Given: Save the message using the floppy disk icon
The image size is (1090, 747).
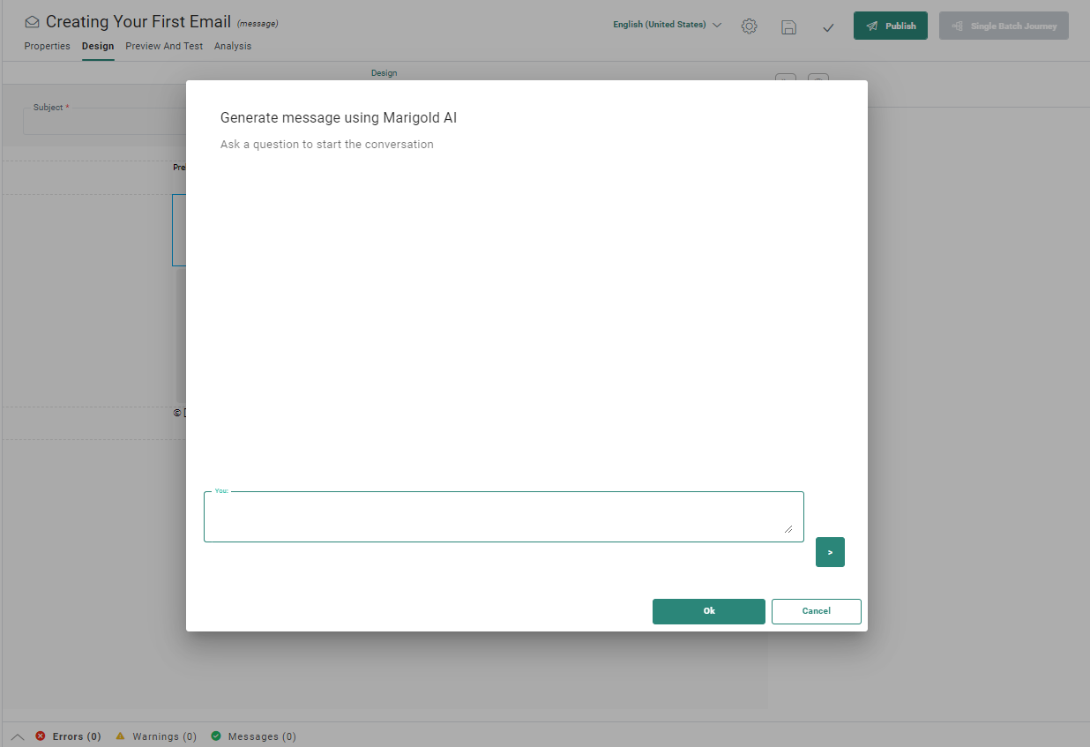Looking at the screenshot, I should pyautogui.click(x=788, y=27).
